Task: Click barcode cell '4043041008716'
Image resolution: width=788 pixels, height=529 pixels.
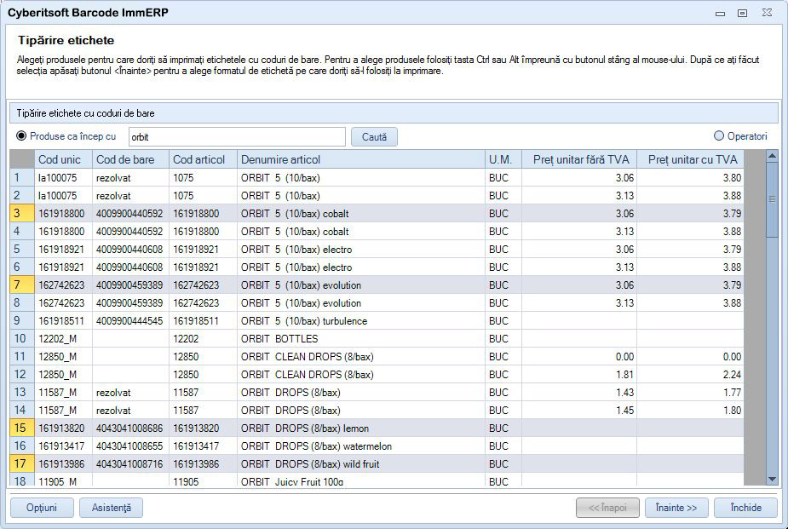Action: click(x=130, y=463)
